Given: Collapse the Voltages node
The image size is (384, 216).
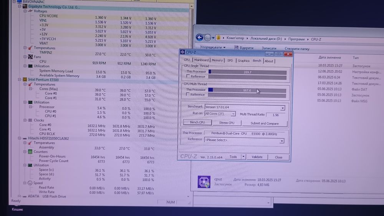Looking at the screenshot, I should coord(25,11).
